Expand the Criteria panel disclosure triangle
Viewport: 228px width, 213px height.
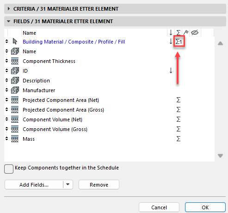coord(9,9)
